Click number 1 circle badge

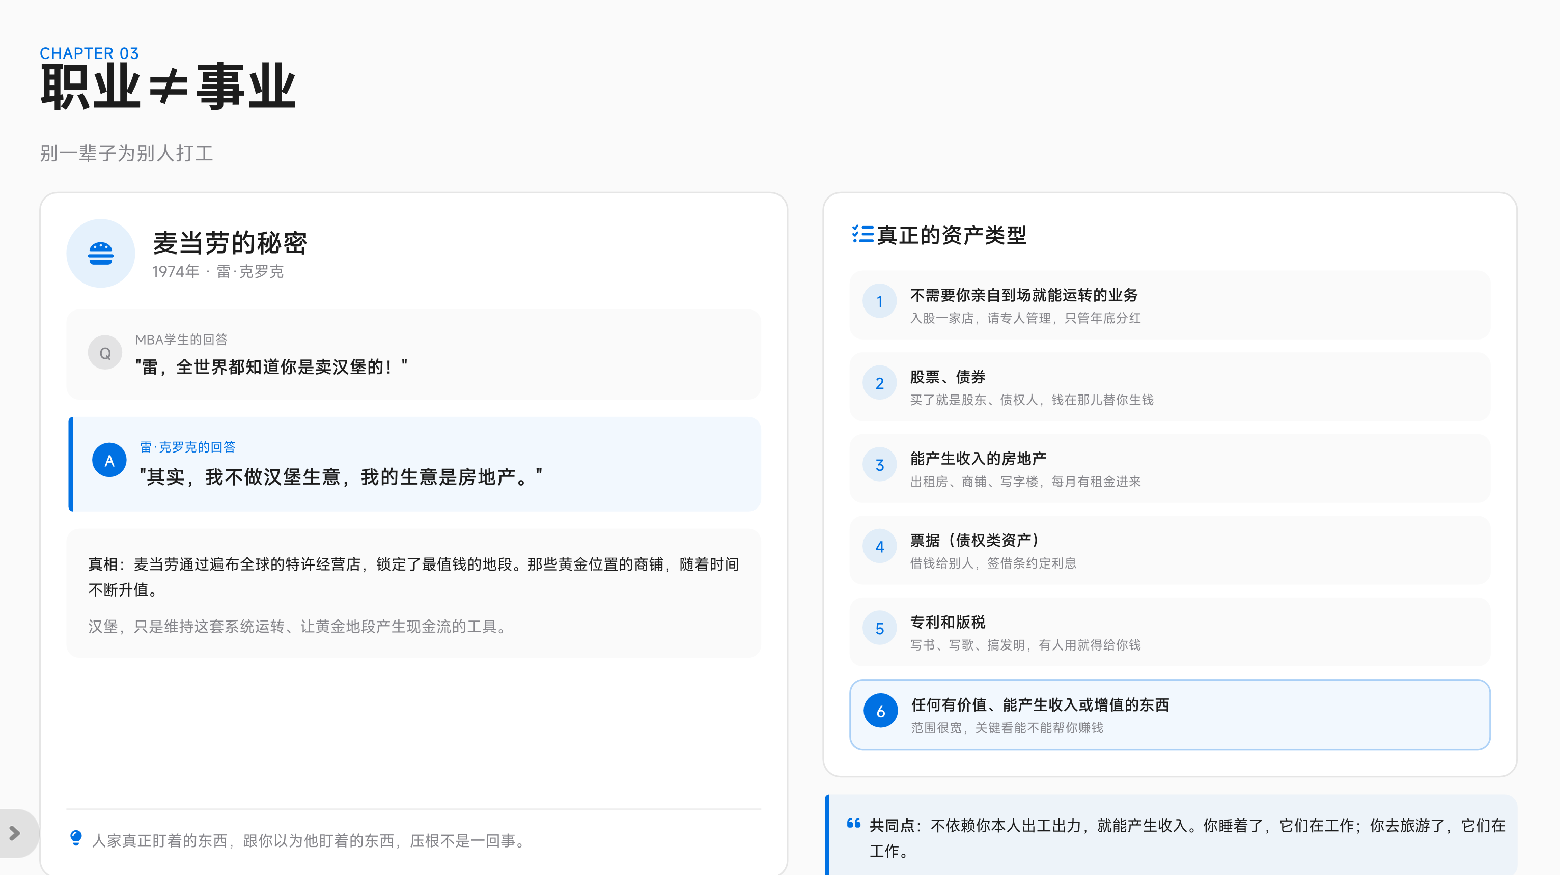879,301
